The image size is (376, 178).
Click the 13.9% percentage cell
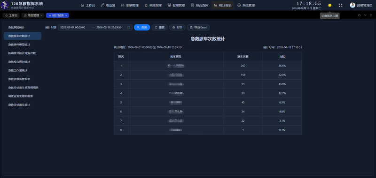(282, 84)
